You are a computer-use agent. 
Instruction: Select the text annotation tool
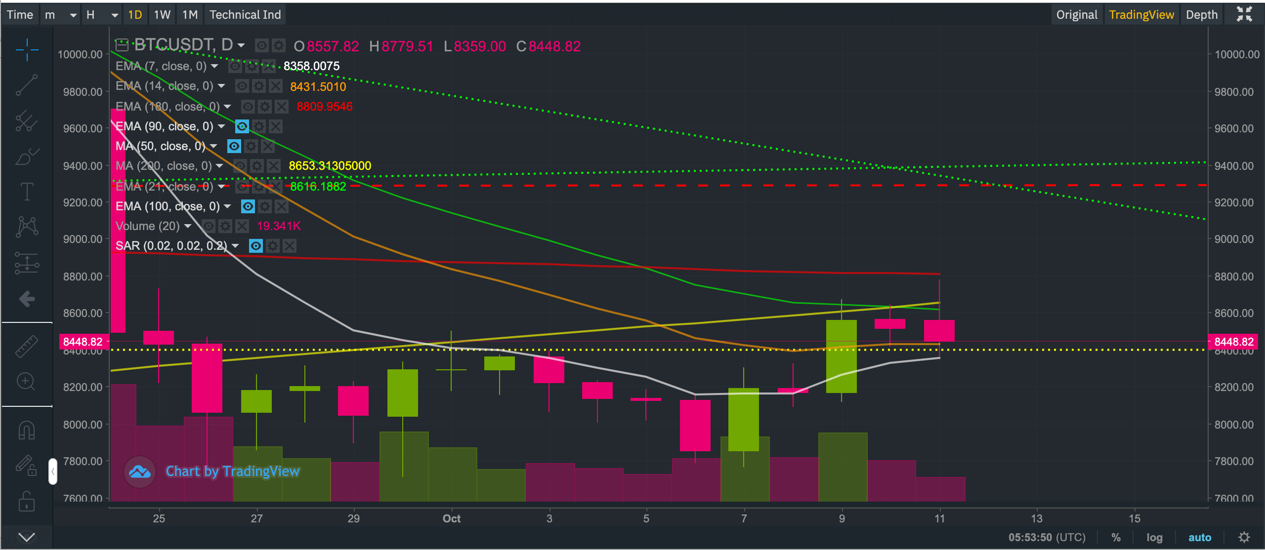[27, 192]
